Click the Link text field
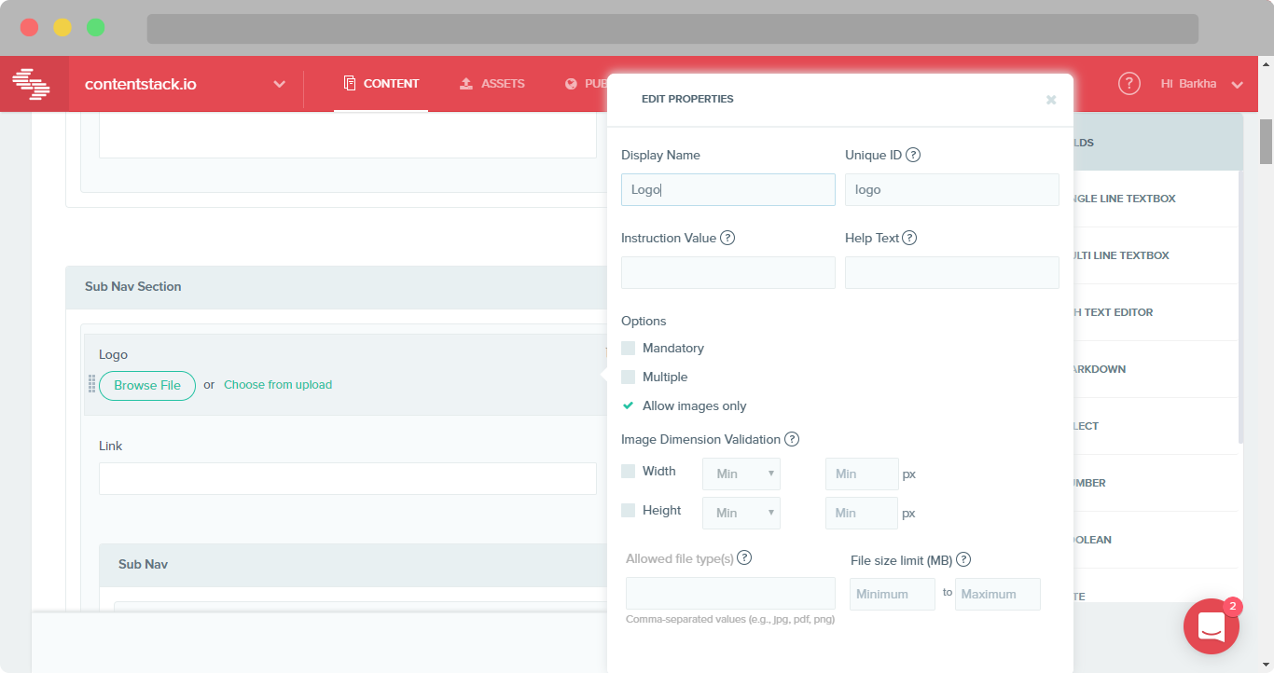This screenshot has width=1274, height=673. 348,478
